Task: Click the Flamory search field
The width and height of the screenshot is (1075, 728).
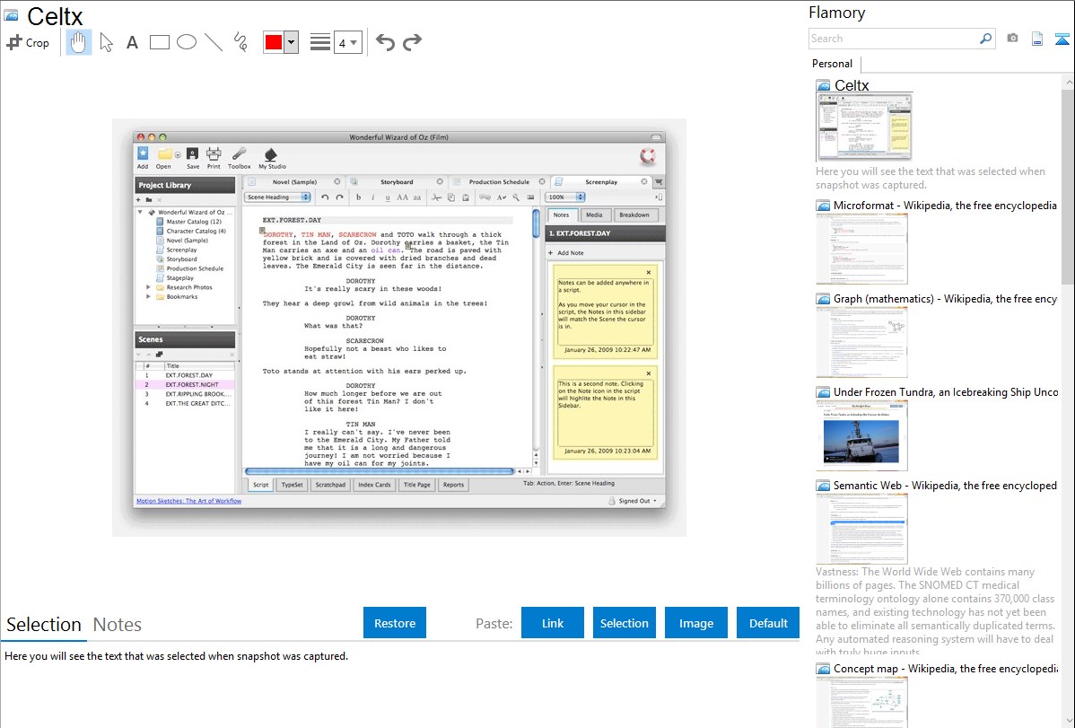Action: [893, 39]
